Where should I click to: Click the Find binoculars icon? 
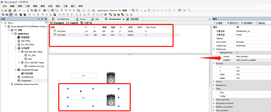pyautogui.click(x=45, y=10)
